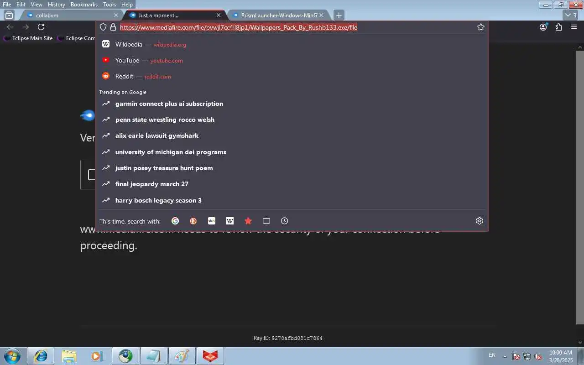This screenshot has height=365, width=584.
Task: Go forward with the forward arrow
Action: pyautogui.click(x=26, y=27)
